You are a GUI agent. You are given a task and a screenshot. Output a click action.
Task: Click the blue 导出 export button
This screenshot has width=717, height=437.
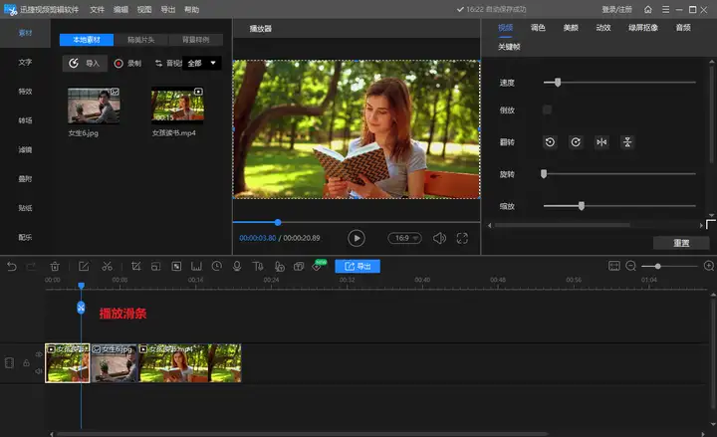pos(358,266)
